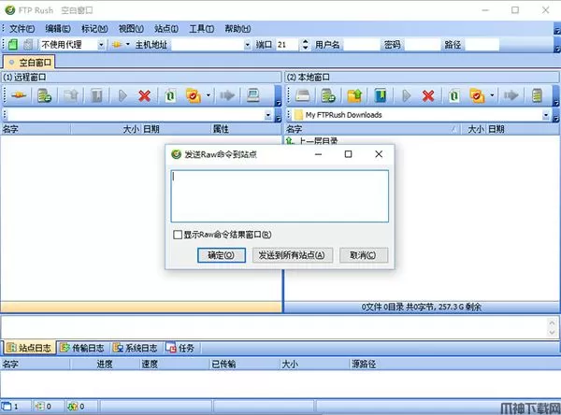Image resolution: width=561 pixels, height=415 pixels.
Task: Click the 密码 input field
Action: click(423, 45)
